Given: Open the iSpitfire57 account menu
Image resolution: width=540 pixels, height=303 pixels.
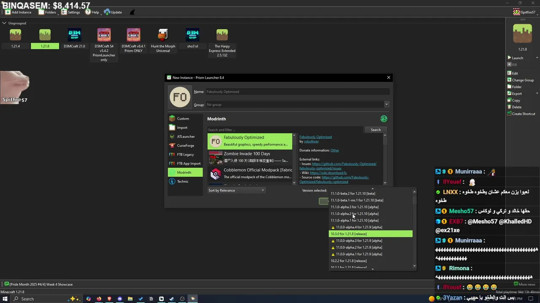Looking at the screenshot, I should click(524, 12).
